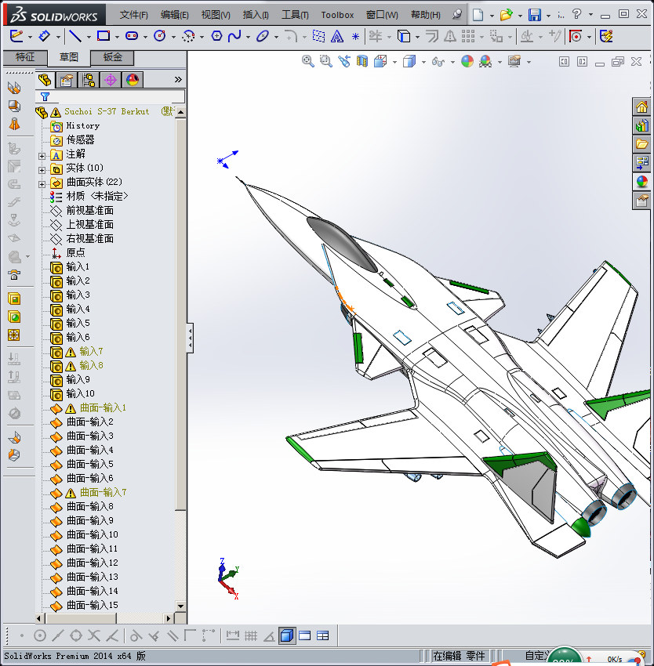Open the Save document icon

535,15
